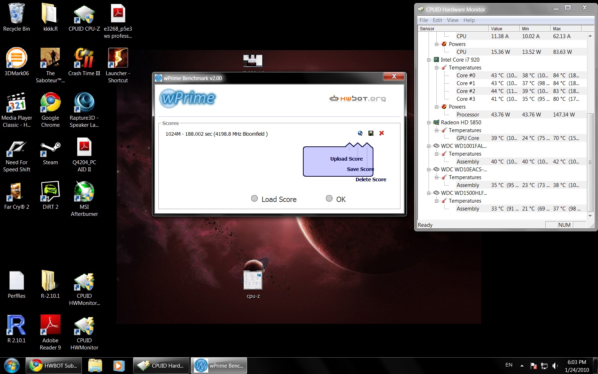Viewport: 598px width, 374px height.
Task: Switch to CPUID Hardware Monitor taskbar button
Action: (x=161, y=366)
